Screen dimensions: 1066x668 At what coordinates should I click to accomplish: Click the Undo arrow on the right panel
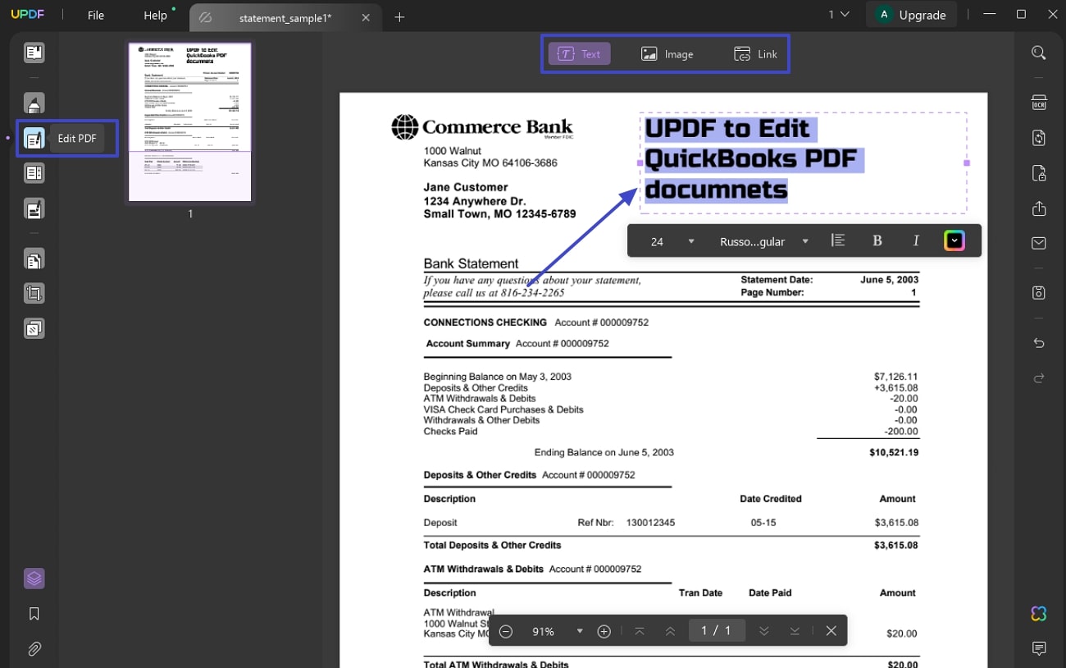[x=1039, y=342]
